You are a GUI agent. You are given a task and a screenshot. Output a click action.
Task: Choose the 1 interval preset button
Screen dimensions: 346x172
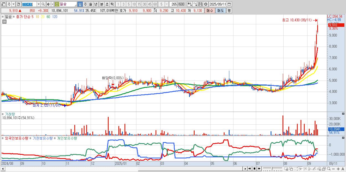[118, 4]
